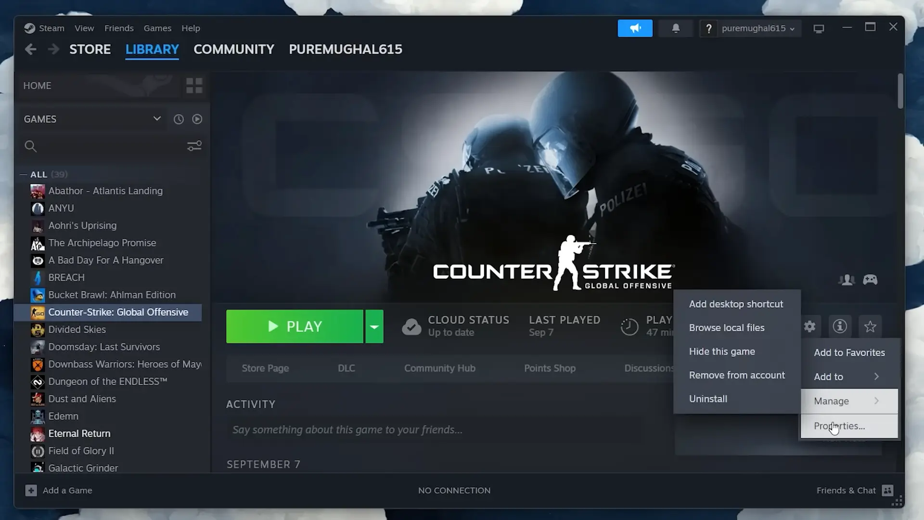Expand the Manage submenu
This screenshot has height=520, width=924.
coord(849,401)
